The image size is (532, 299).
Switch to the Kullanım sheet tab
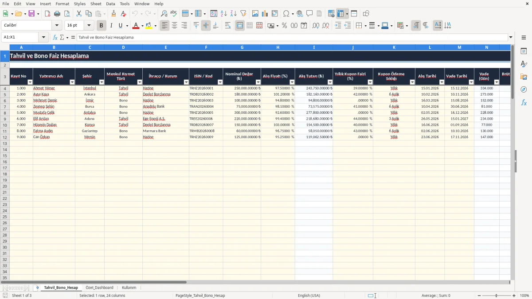[x=129, y=287]
